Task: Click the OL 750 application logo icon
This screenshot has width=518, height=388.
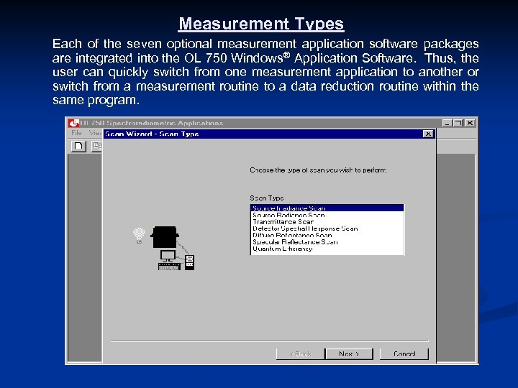Action: 73,123
